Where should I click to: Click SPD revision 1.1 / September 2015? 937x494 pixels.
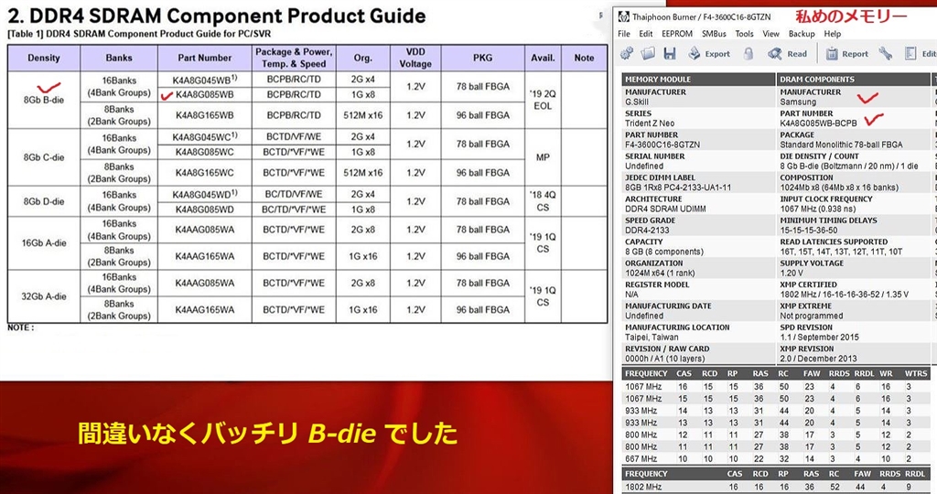pos(819,338)
